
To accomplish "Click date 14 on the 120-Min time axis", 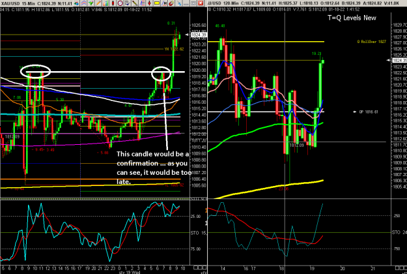I will point(223,269).
